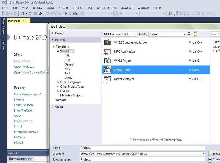Image resolution: width=220 pixels, height=163 pixels.
Task: Choose the Makefile Project icon
Action: [x=107, y=79]
